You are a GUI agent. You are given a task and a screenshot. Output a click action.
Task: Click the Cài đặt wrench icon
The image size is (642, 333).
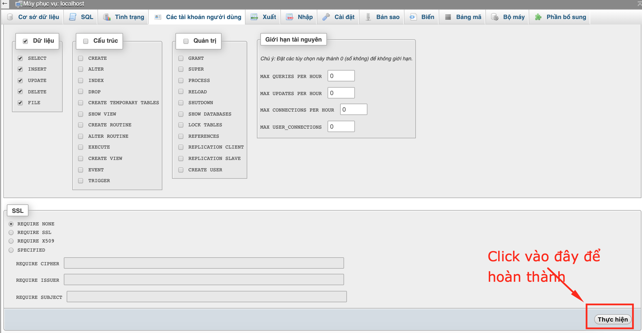(x=326, y=17)
